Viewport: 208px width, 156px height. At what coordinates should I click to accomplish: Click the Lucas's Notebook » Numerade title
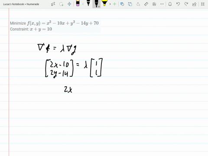pos(21,4)
